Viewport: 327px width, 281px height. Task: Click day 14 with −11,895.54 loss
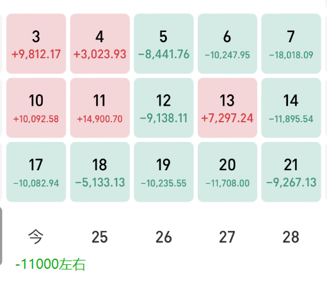click(291, 108)
